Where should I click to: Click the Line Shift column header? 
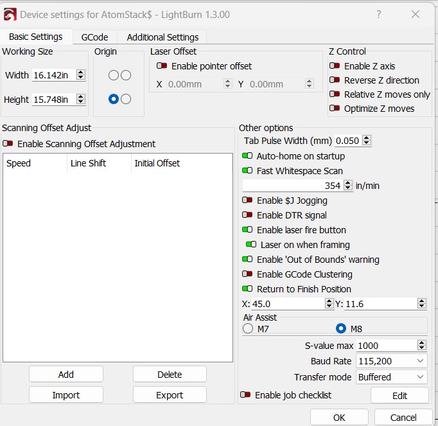point(99,163)
